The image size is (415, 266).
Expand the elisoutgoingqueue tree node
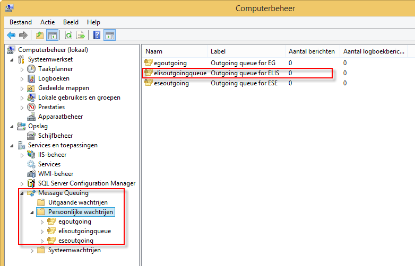click(x=42, y=232)
